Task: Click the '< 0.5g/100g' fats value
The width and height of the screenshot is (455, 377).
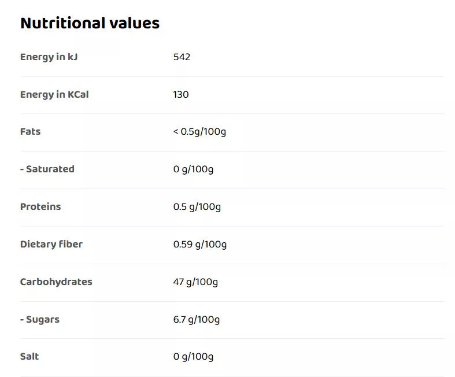Action: point(199,131)
